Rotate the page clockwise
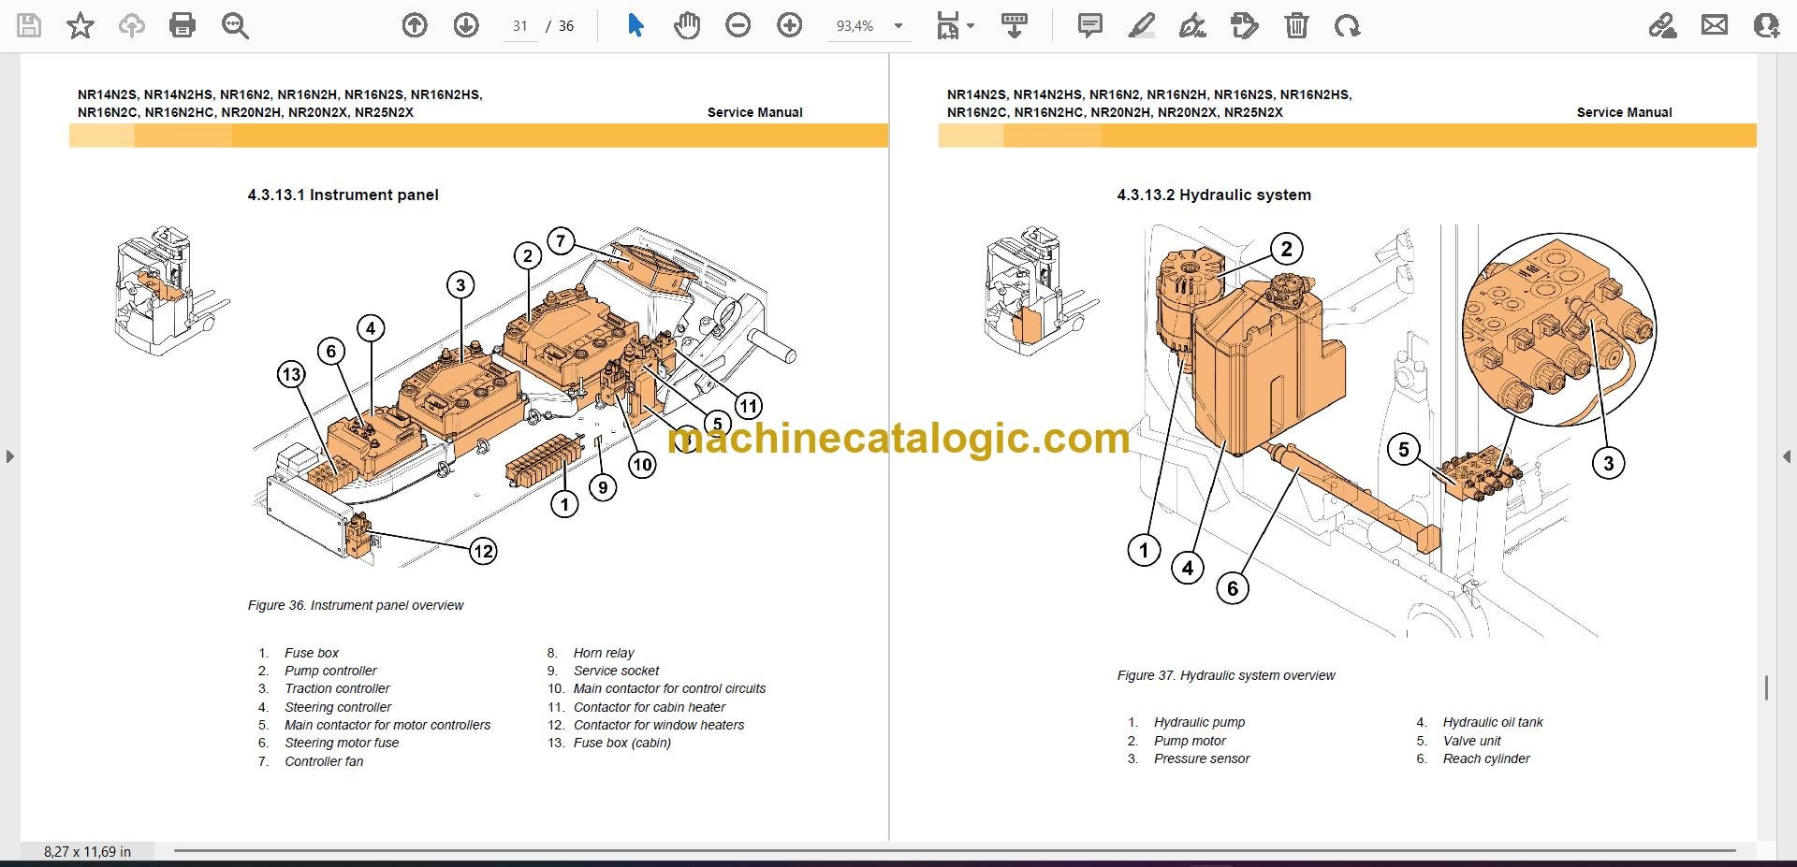This screenshot has width=1797, height=867. [x=1348, y=25]
